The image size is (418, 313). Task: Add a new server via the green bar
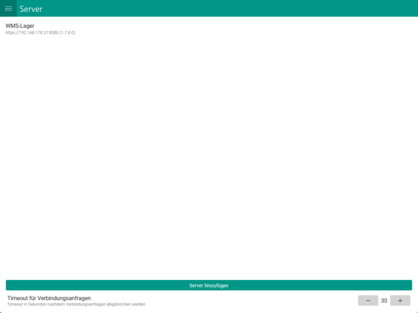tap(209, 285)
